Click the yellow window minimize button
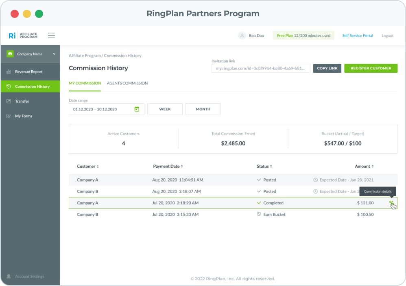Viewport: 406px width, 286px height. click(27, 14)
